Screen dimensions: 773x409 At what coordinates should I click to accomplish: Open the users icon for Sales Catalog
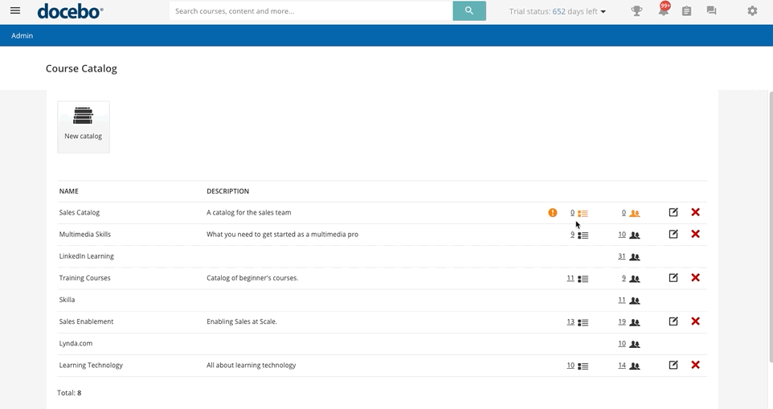coord(635,214)
